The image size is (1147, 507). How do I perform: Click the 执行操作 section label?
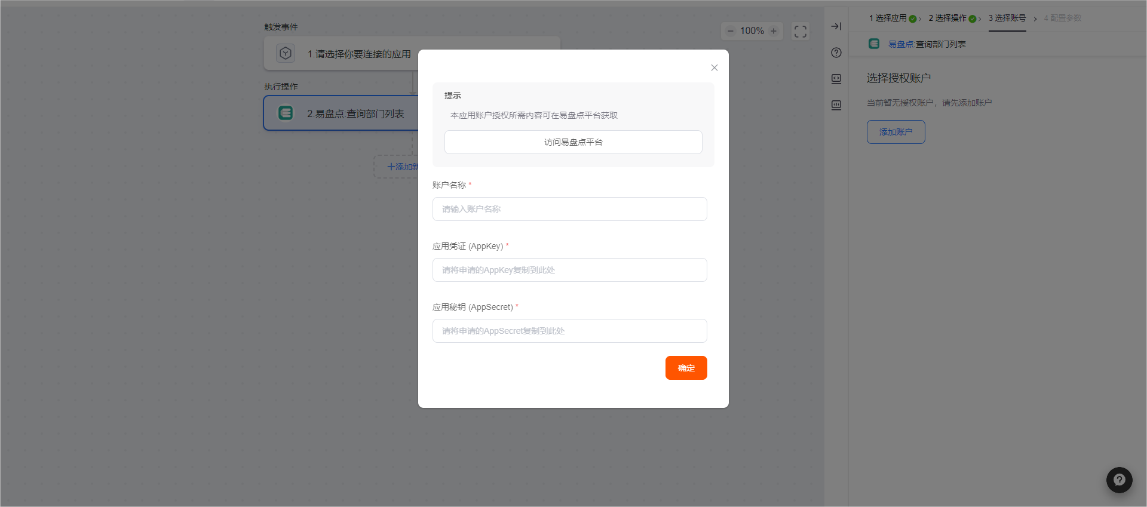[281, 87]
